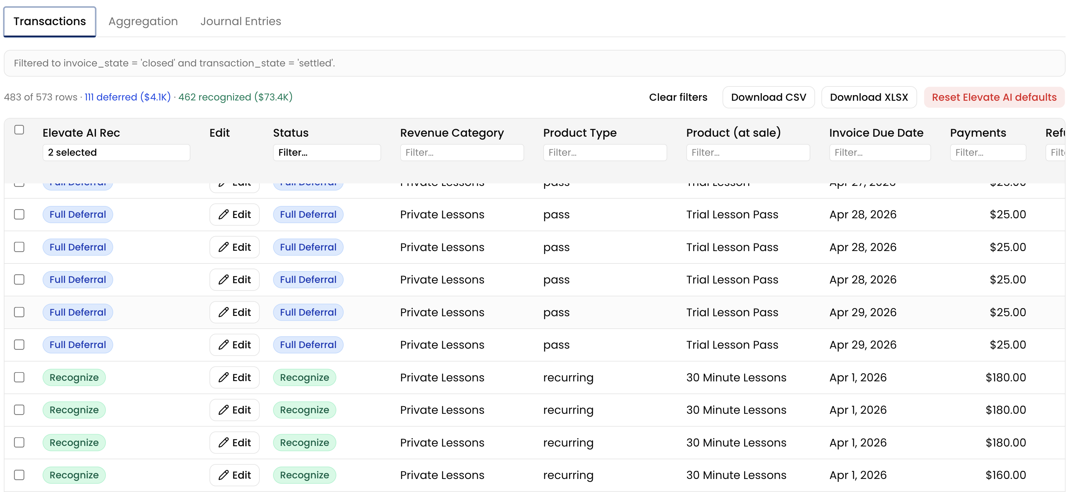This screenshot has width=1070, height=492.
Task: Sort by the Revenue Category column header
Action: pyautogui.click(x=452, y=133)
